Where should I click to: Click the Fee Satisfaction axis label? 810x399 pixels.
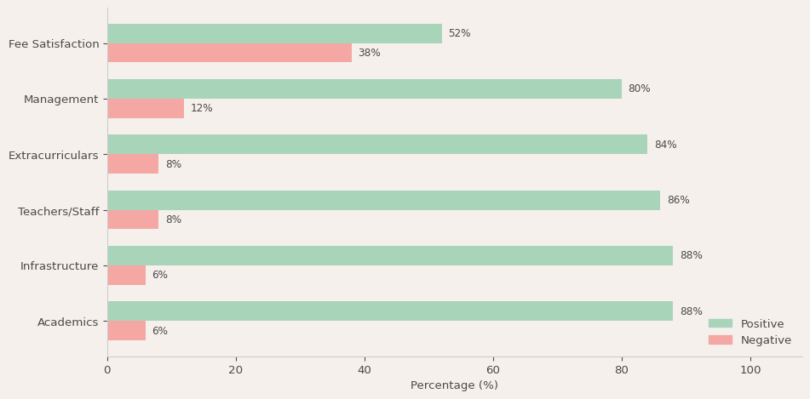54,44
